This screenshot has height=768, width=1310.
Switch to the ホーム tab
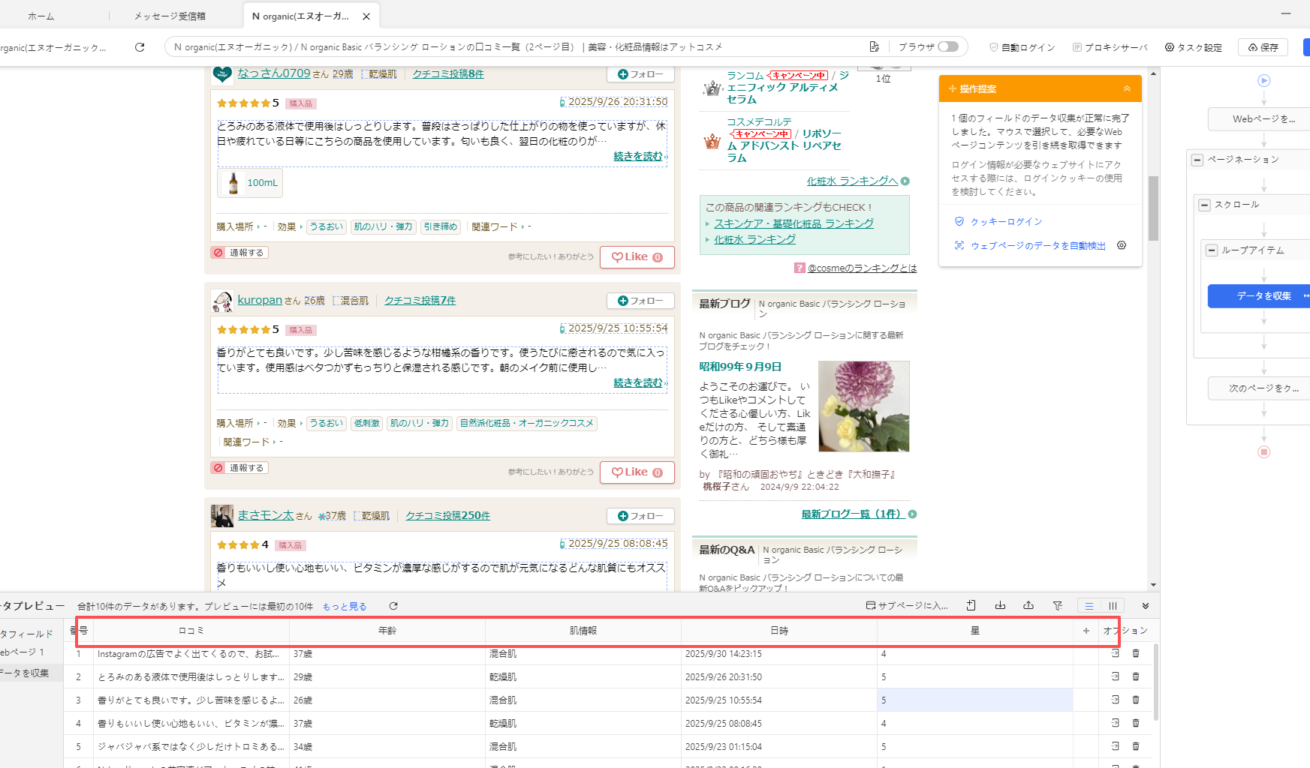(41, 16)
